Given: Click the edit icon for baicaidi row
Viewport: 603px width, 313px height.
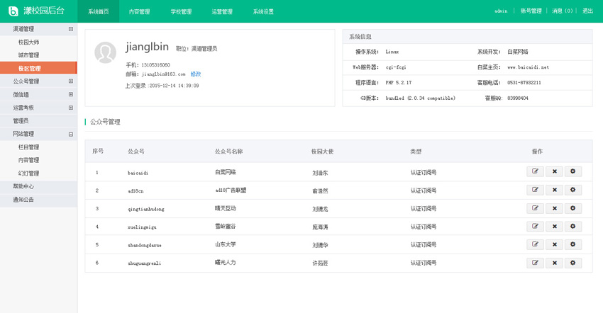Looking at the screenshot, I should point(535,172).
